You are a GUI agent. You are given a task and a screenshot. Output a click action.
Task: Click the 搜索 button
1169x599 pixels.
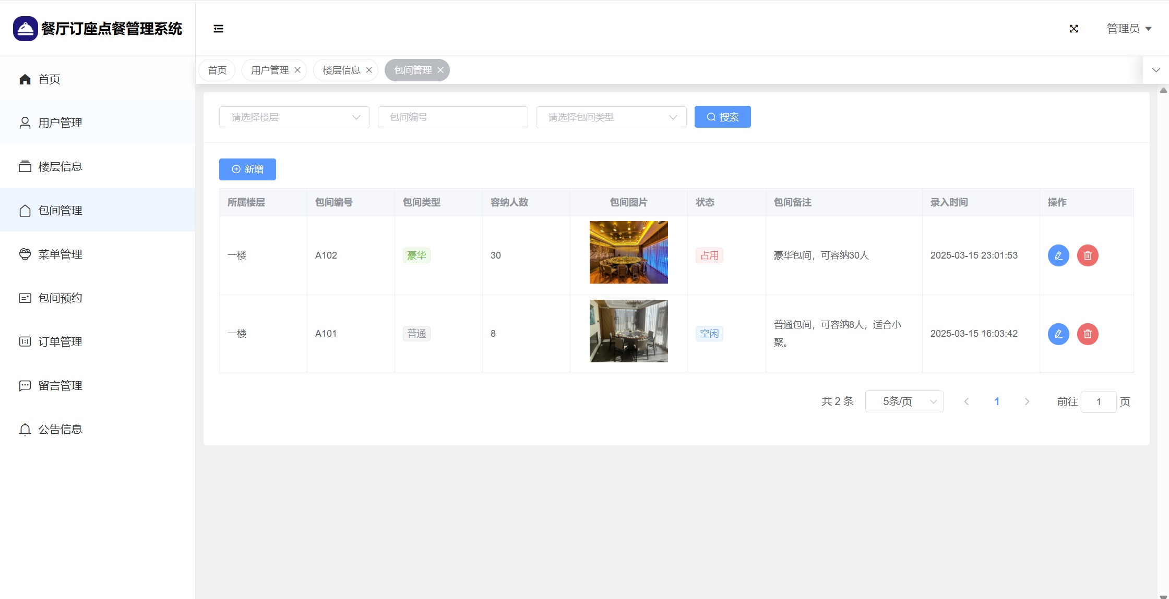click(722, 117)
